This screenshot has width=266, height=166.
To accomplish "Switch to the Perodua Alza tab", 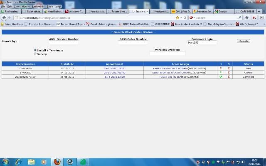I will click(97, 12).
